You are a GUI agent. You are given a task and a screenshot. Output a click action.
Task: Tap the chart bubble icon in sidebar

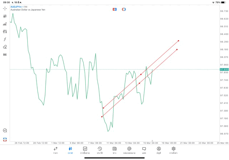pos(5,131)
